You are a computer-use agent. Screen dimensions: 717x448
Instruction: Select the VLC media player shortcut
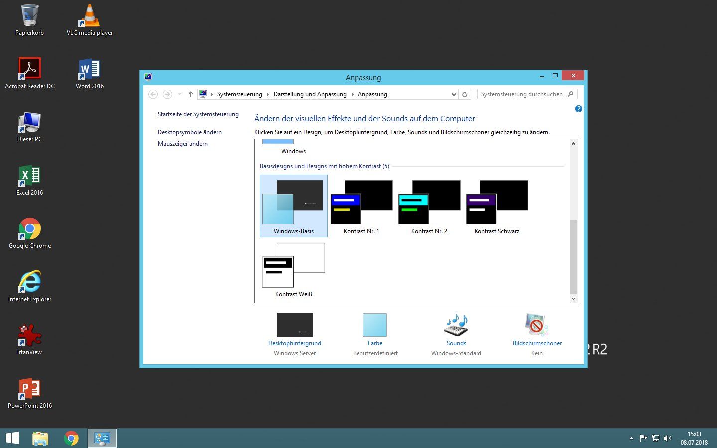[x=90, y=20]
